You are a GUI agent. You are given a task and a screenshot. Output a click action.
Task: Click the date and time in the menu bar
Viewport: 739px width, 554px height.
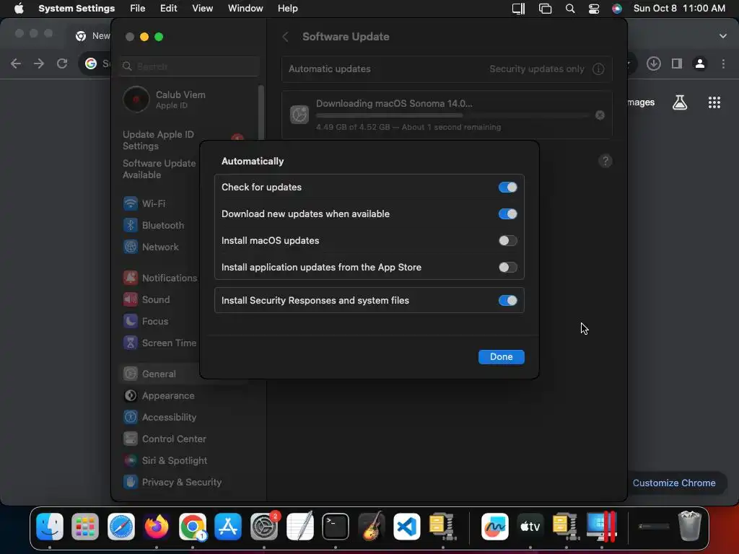tap(679, 9)
